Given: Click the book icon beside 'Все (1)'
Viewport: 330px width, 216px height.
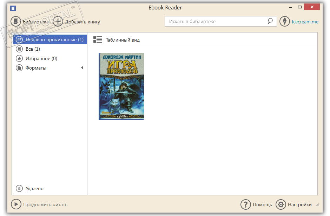Looking at the screenshot, I should tap(19, 49).
